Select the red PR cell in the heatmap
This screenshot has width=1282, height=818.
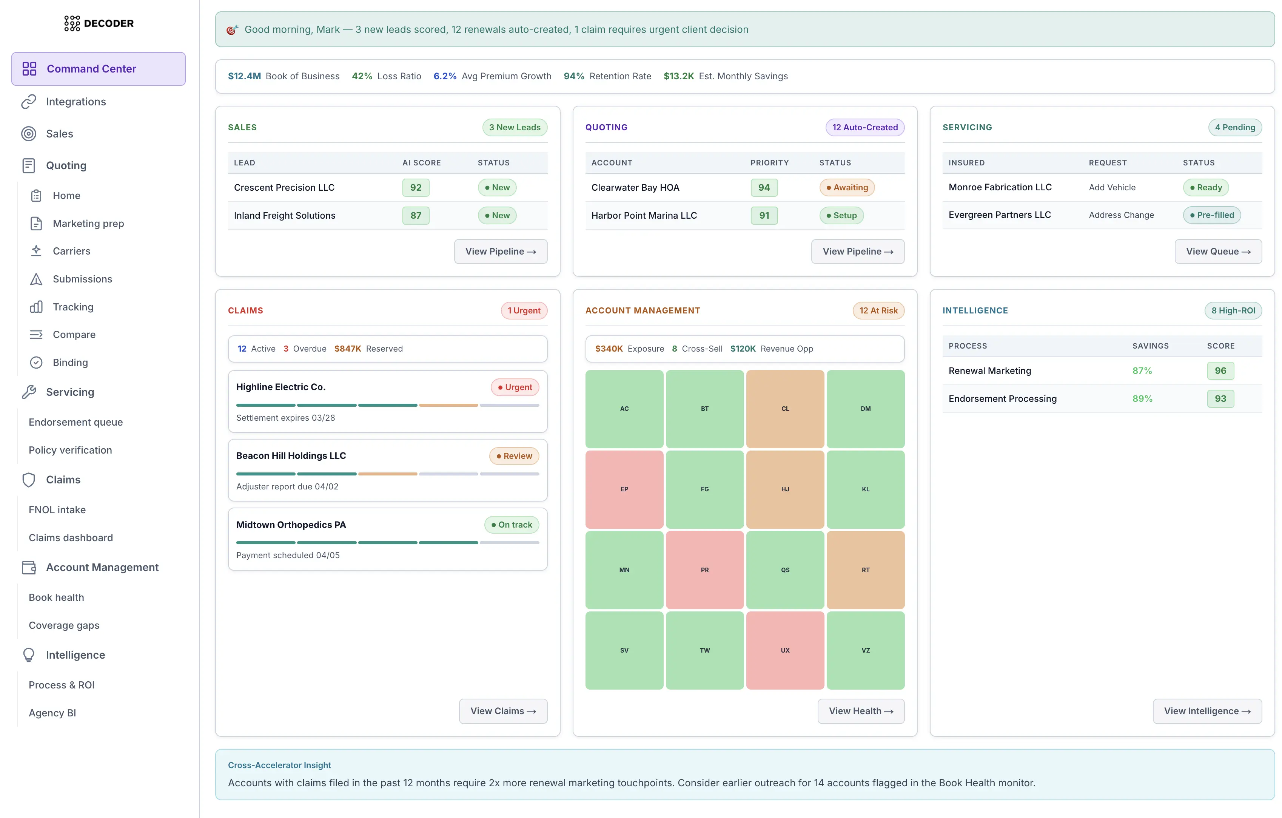click(x=704, y=570)
